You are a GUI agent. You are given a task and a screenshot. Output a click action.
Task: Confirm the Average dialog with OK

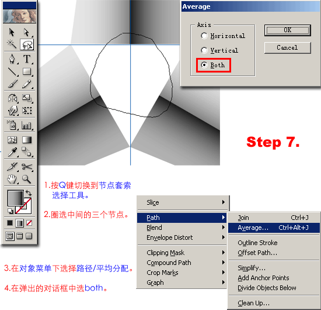[x=287, y=30]
